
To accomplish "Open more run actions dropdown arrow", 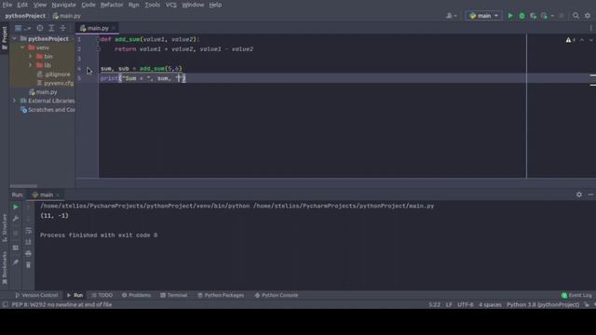I will pos(552,16).
